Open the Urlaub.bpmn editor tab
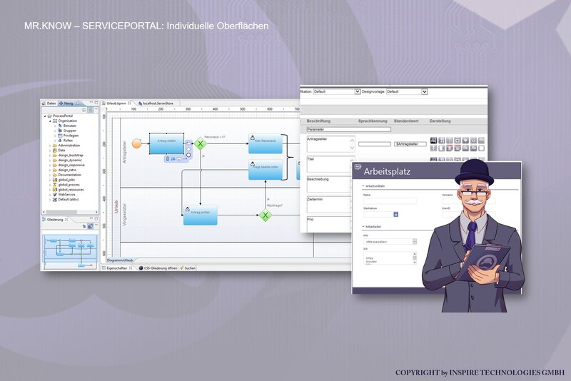 (x=116, y=103)
